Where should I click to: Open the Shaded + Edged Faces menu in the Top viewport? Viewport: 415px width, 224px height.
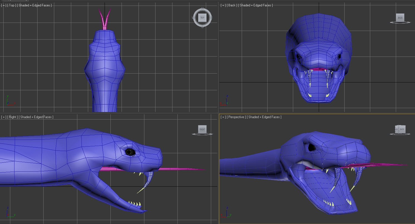coord(34,5)
